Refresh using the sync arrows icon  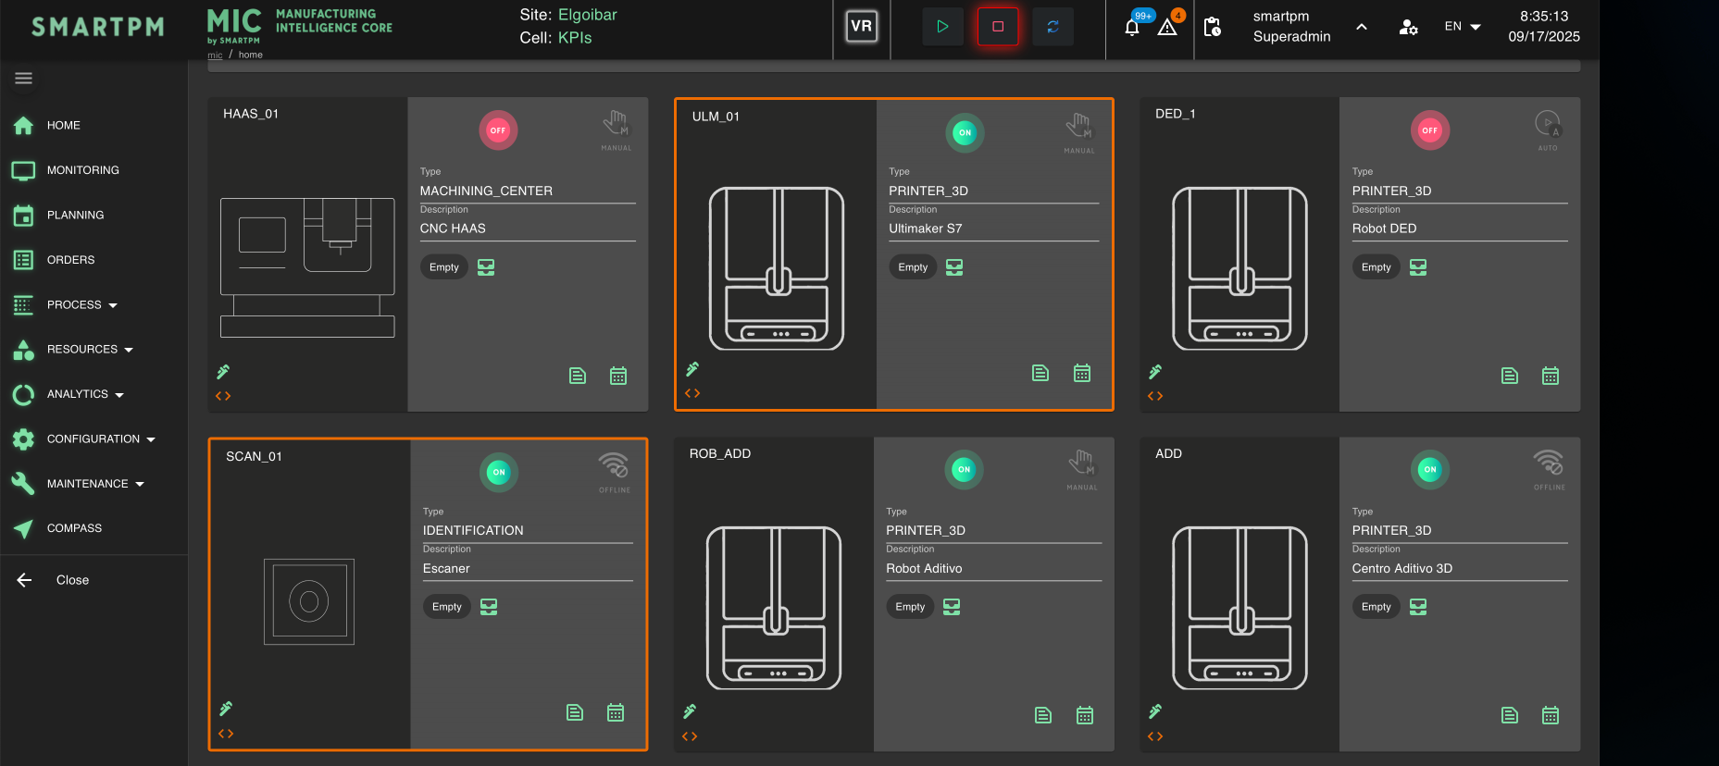1053,26
